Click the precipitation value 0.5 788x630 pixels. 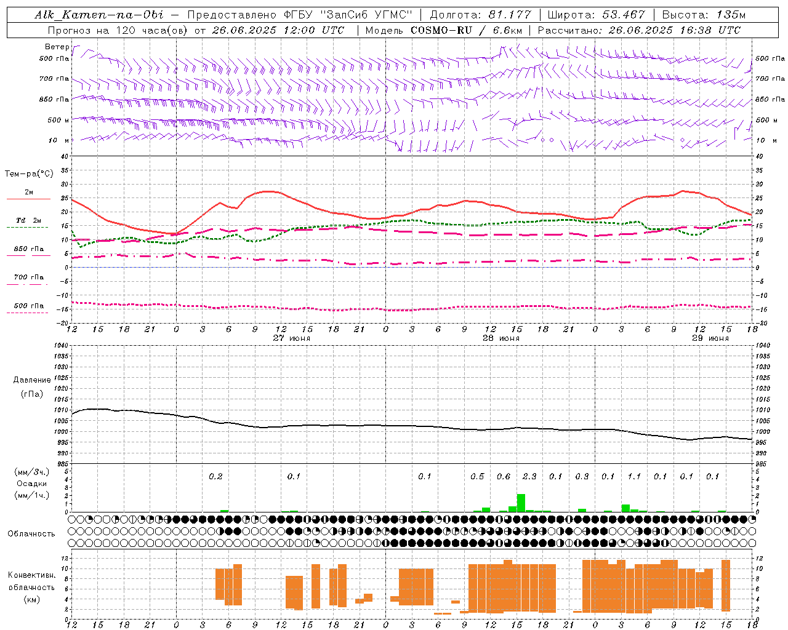point(477,476)
